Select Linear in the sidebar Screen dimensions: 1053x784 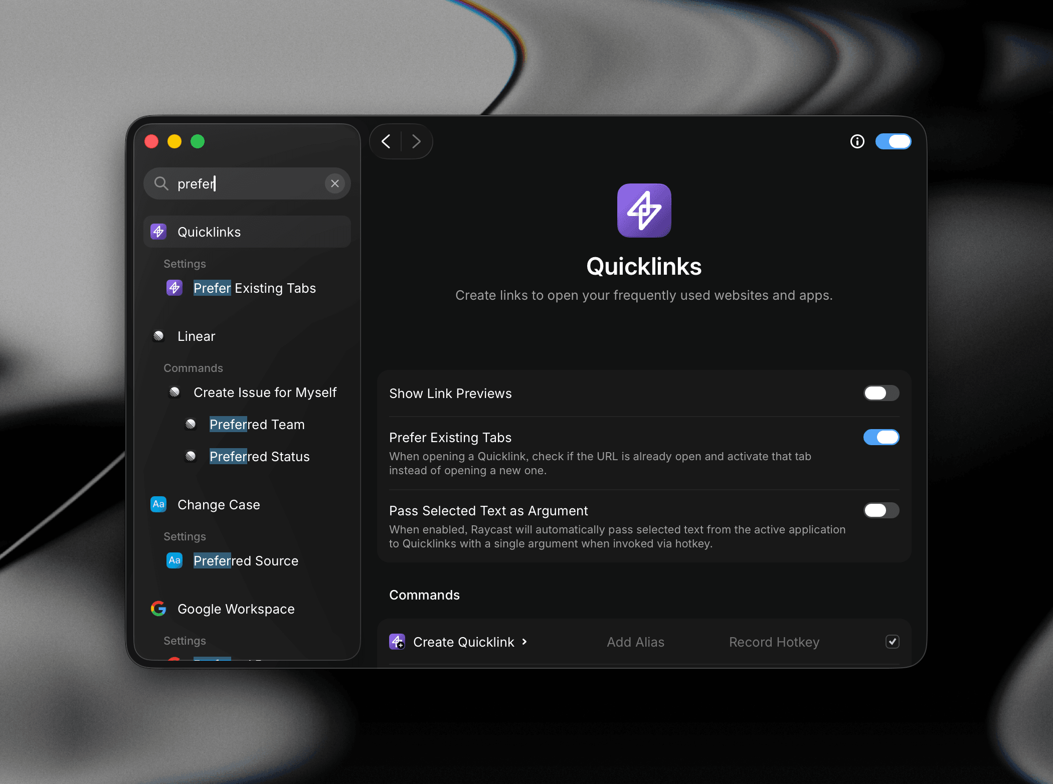click(x=247, y=336)
